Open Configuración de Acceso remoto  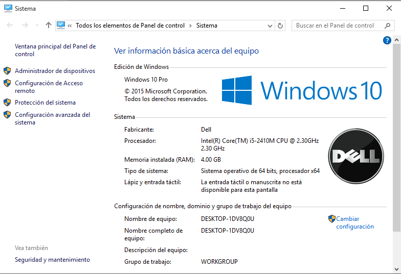[49, 87]
